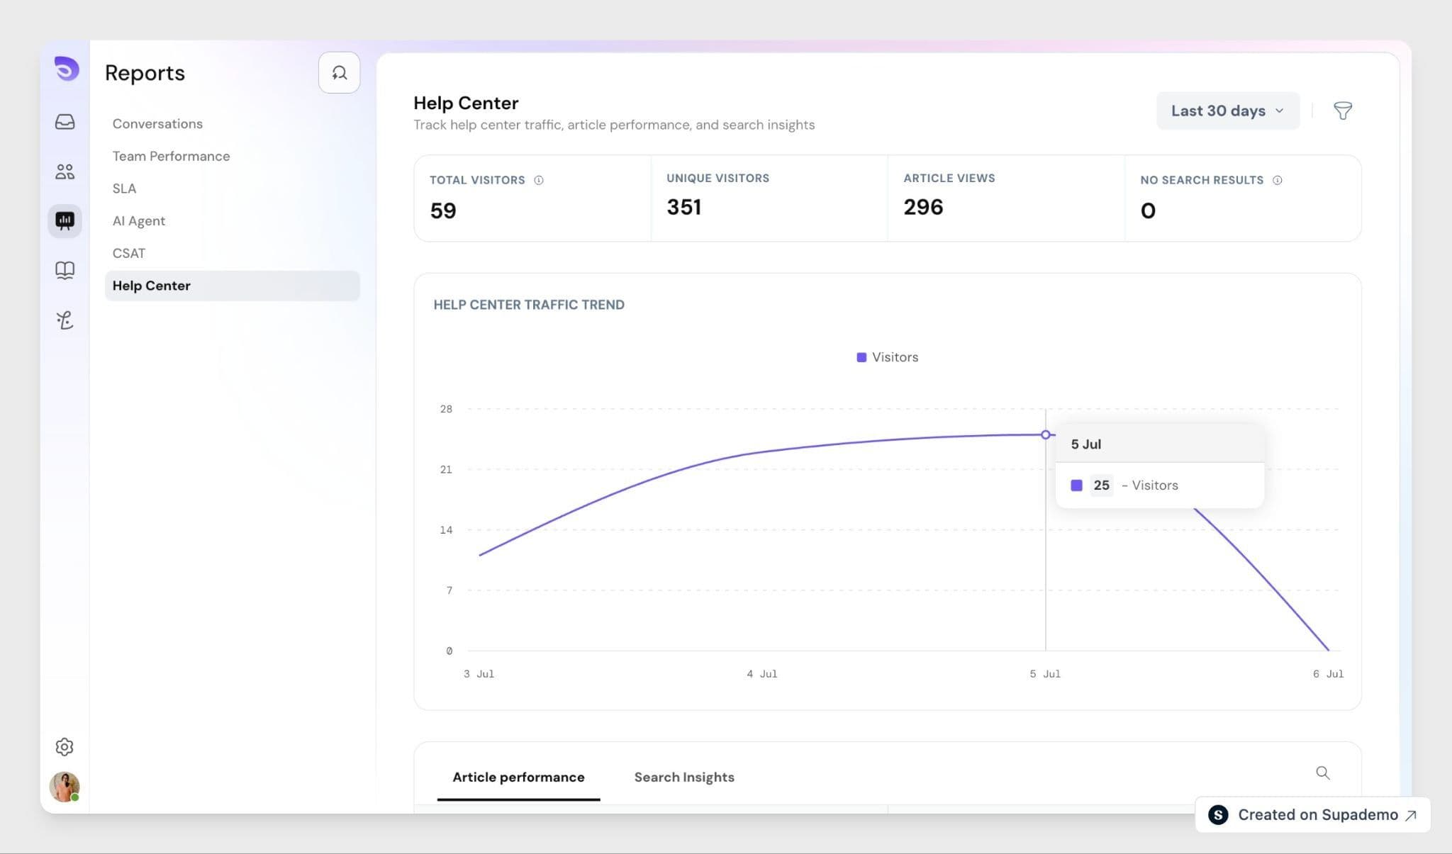Switch to the Search Insights tab

coord(684,777)
